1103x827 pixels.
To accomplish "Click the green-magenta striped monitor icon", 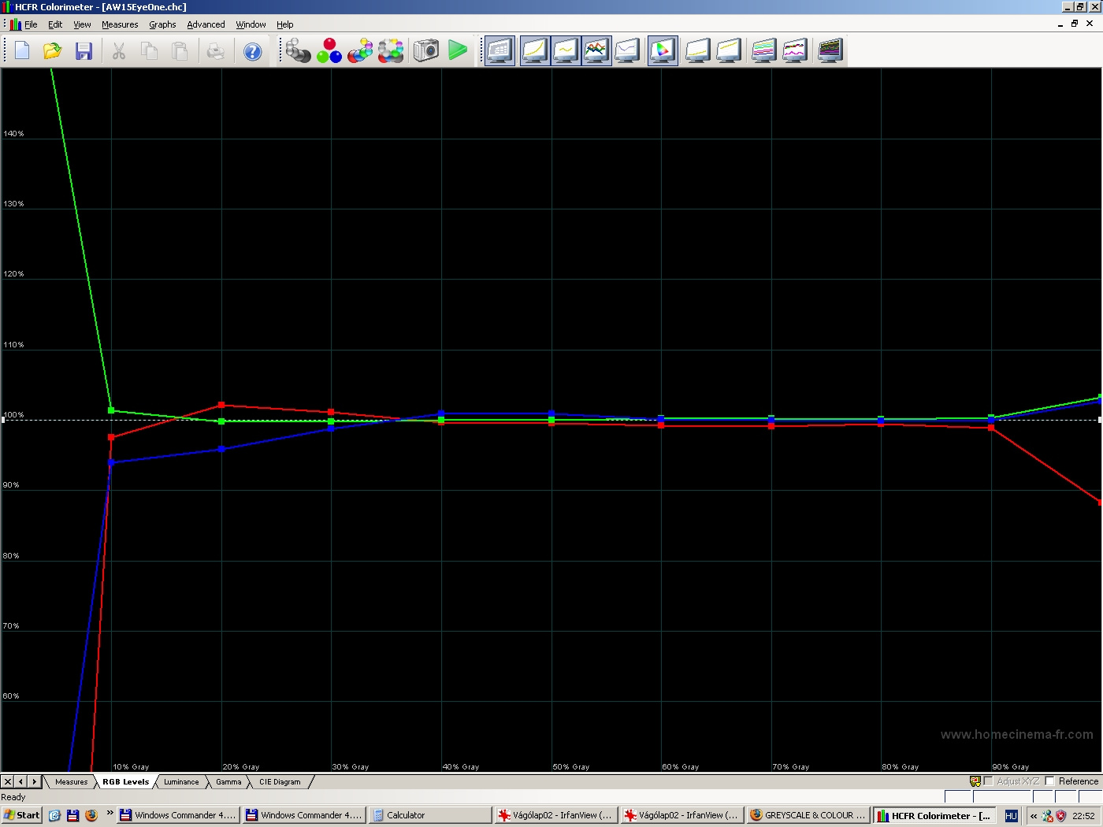I will click(764, 51).
